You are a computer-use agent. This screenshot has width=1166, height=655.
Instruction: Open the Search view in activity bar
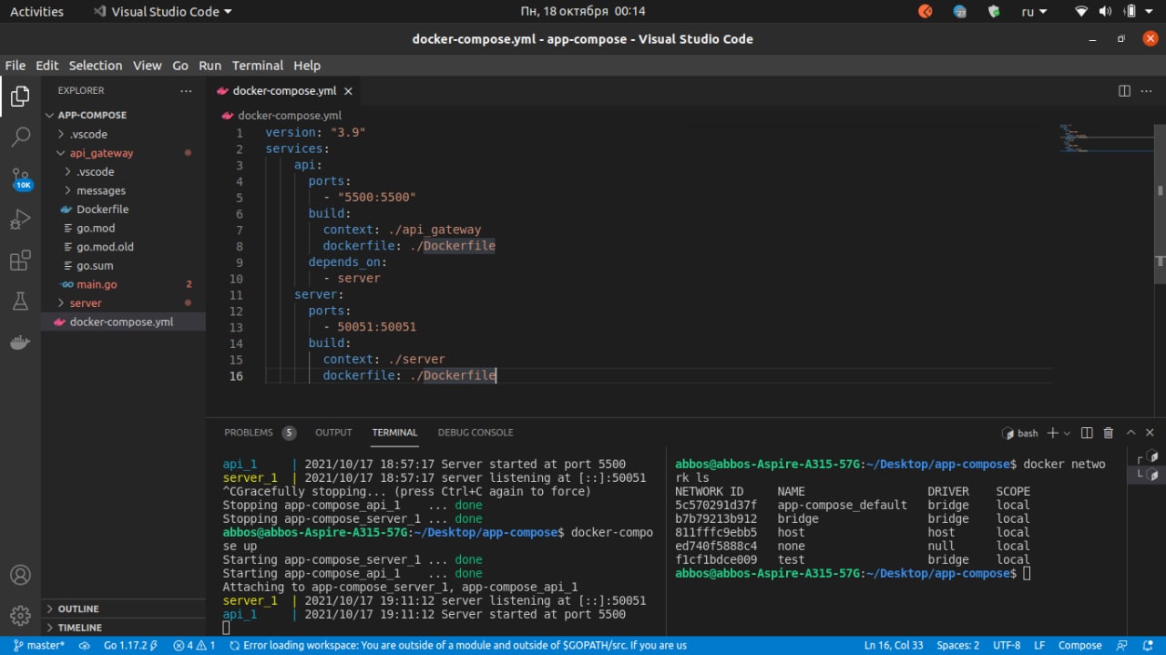(x=20, y=138)
